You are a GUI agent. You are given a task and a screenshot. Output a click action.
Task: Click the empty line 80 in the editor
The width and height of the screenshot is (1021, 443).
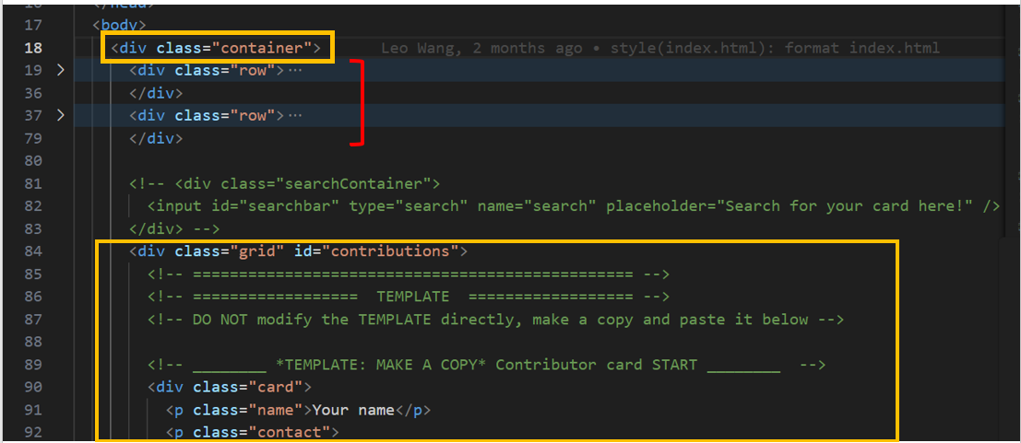(540, 160)
